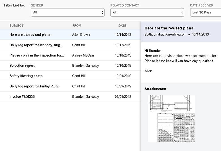This screenshot has height=151, width=221.
Task: Open the Sender filter dropdown
Action: (67, 12)
